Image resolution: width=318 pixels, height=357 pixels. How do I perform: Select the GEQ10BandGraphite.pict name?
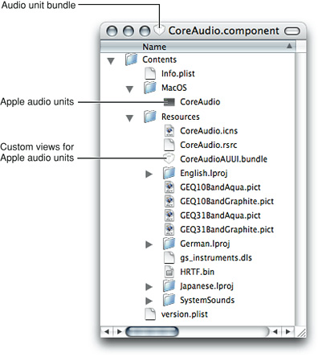coord(226,201)
